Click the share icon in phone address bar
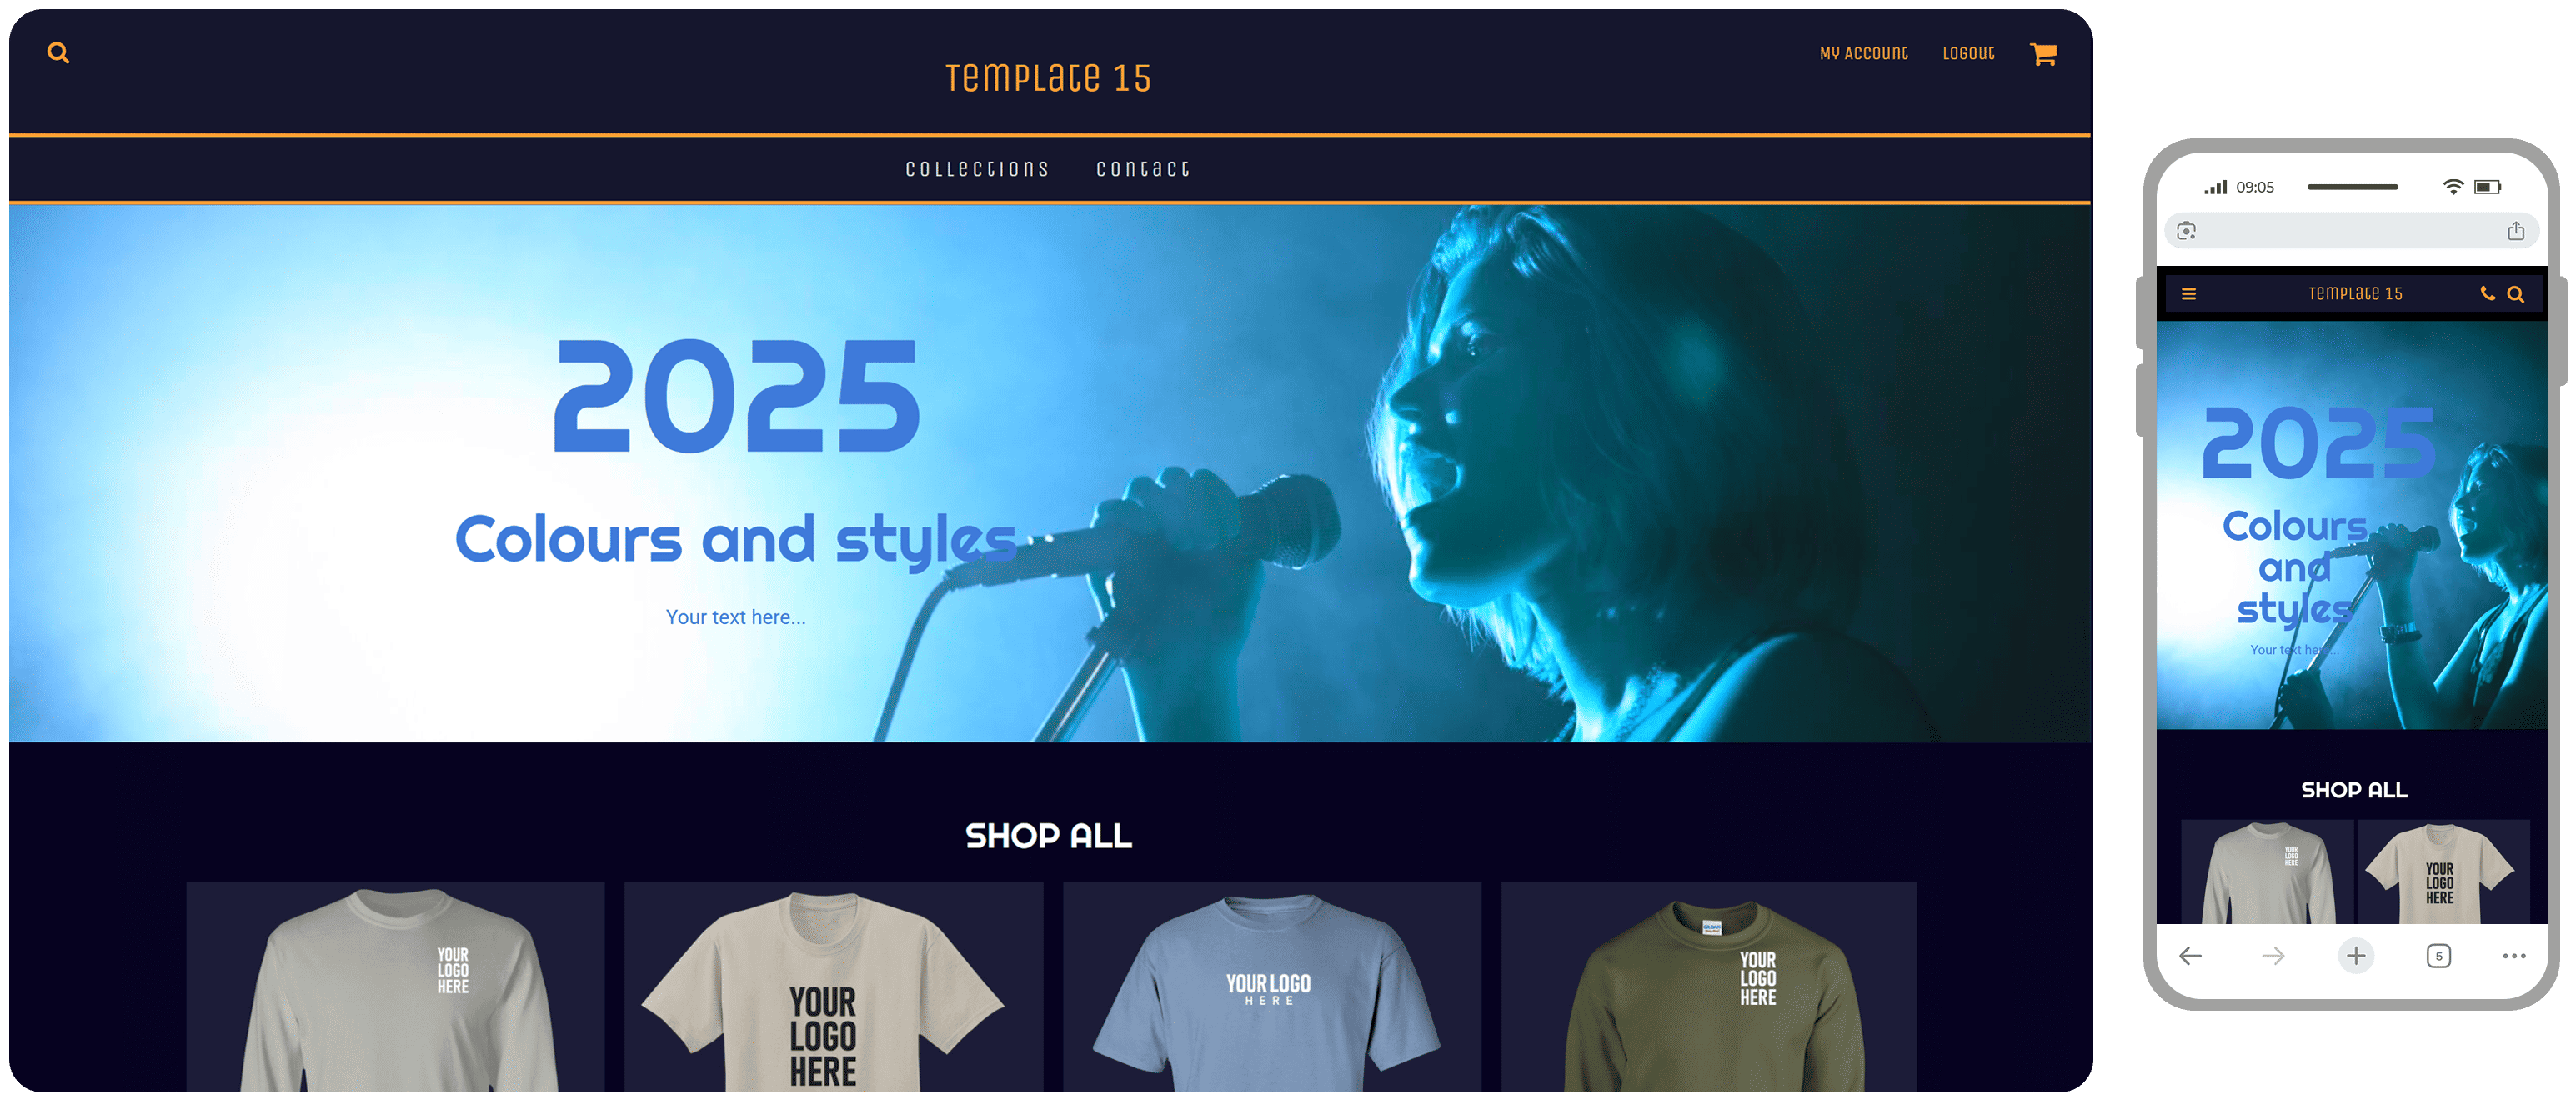This screenshot has height=1100, width=2576. coord(2516,231)
